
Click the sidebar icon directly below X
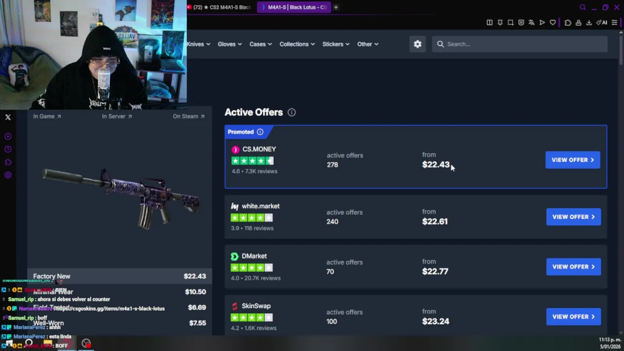tap(8, 136)
